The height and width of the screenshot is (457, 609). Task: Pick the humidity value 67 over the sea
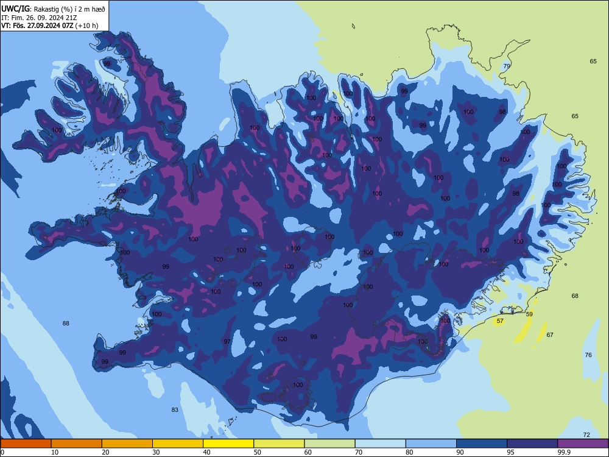tap(550, 335)
